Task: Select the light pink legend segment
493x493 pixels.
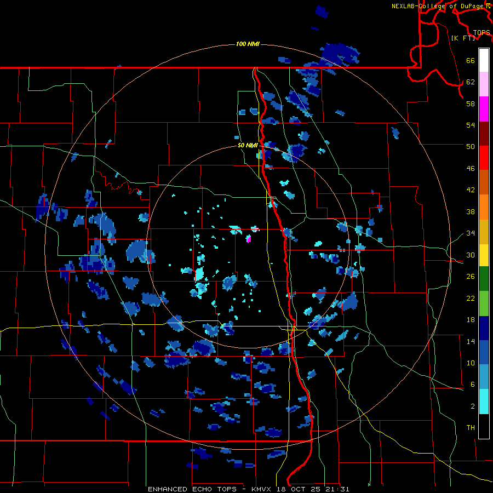Action: click(x=484, y=84)
